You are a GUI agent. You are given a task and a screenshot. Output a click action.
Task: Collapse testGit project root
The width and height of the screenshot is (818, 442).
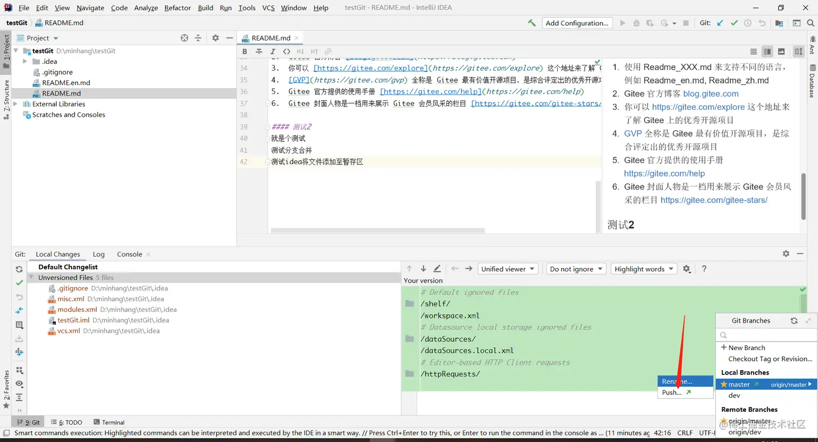pos(15,51)
